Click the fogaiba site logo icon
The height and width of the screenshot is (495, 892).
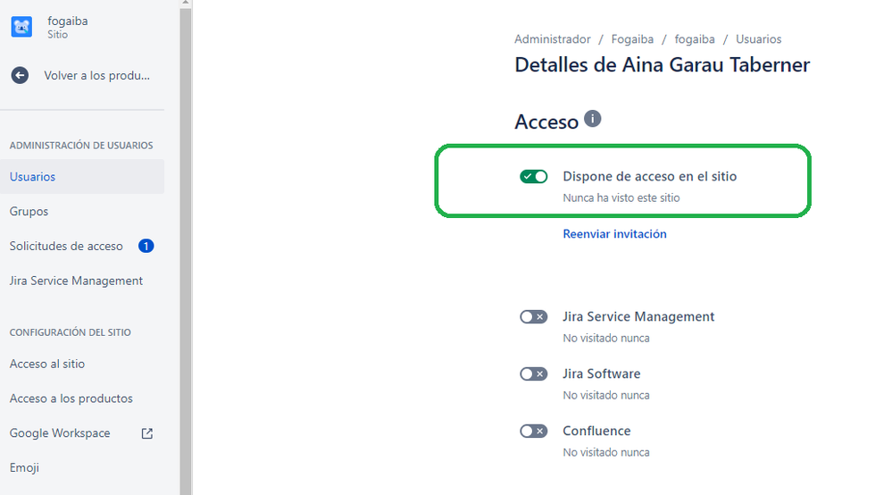coord(21,27)
